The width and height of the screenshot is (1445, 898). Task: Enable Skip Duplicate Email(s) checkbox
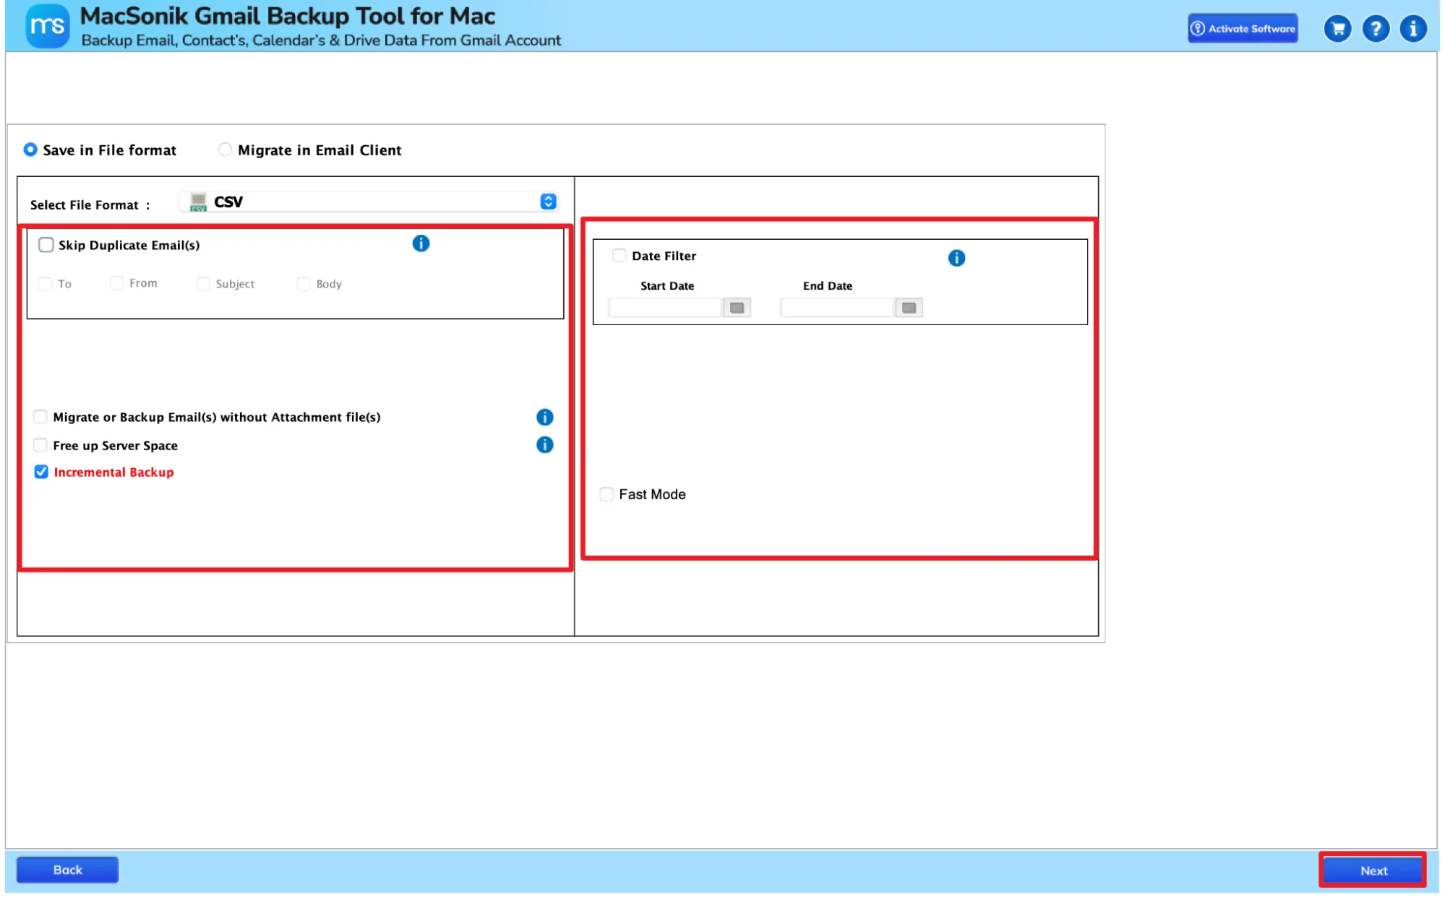click(46, 245)
